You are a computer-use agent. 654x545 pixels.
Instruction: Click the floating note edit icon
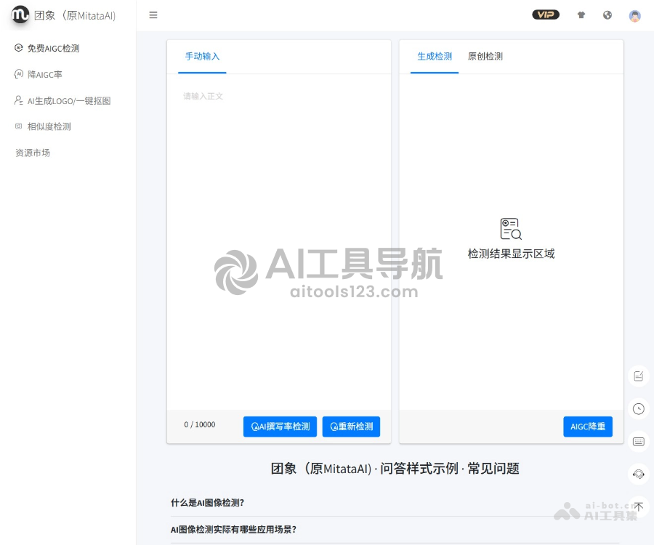coord(639,376)
